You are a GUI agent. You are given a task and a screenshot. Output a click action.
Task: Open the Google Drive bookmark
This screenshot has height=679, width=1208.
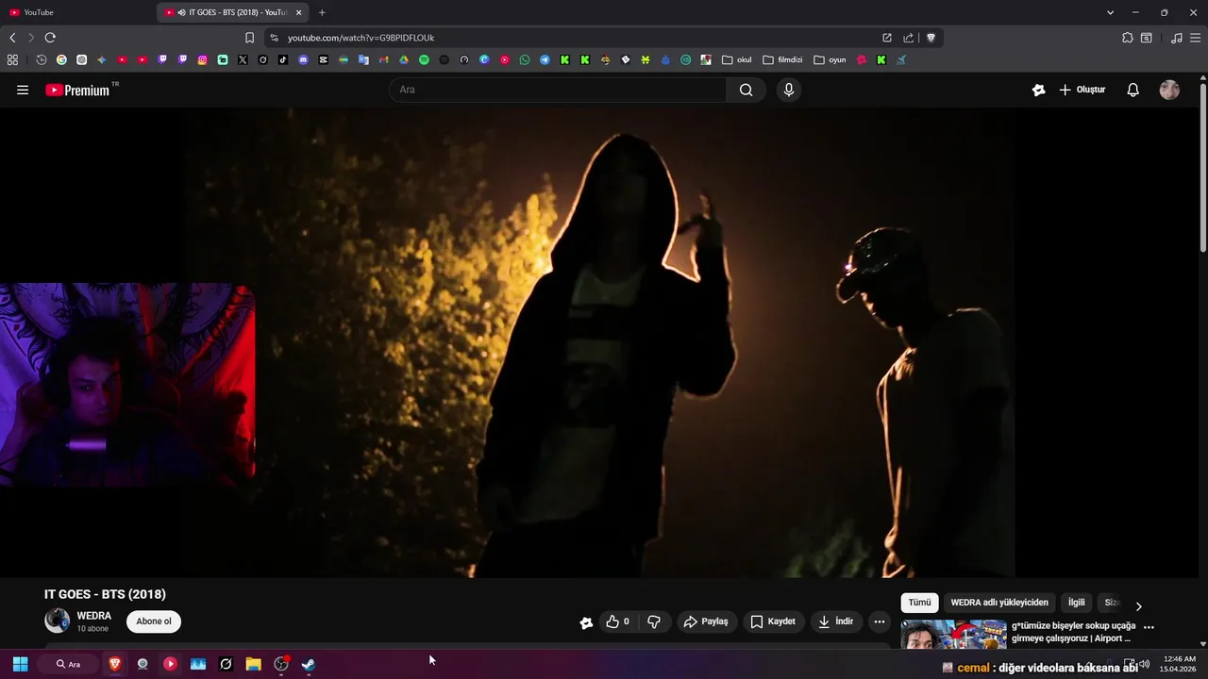(x=404, y=59)
